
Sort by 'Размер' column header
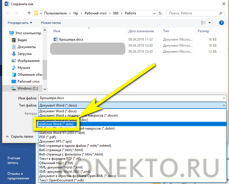[203, 31]
